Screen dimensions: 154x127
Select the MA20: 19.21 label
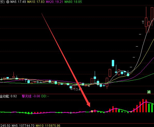54,2
